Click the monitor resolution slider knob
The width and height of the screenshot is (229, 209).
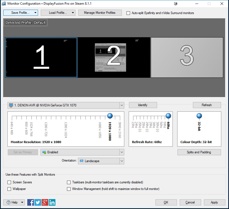click(110, 116)
